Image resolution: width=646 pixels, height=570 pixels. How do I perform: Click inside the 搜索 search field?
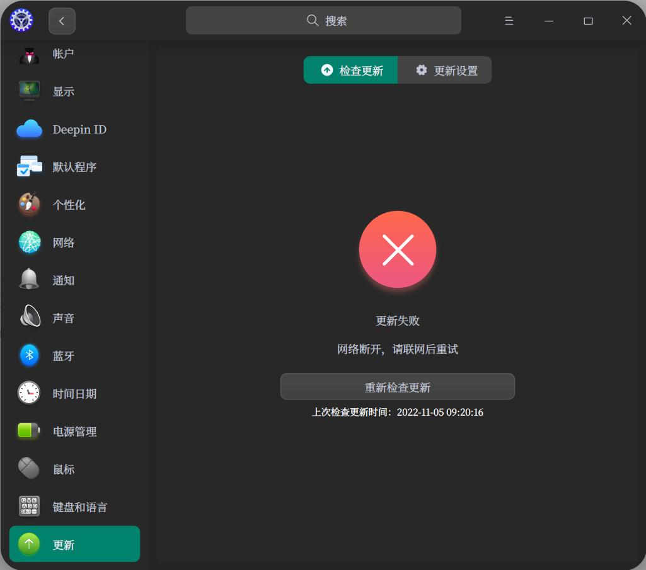click(x=323, y=20)
